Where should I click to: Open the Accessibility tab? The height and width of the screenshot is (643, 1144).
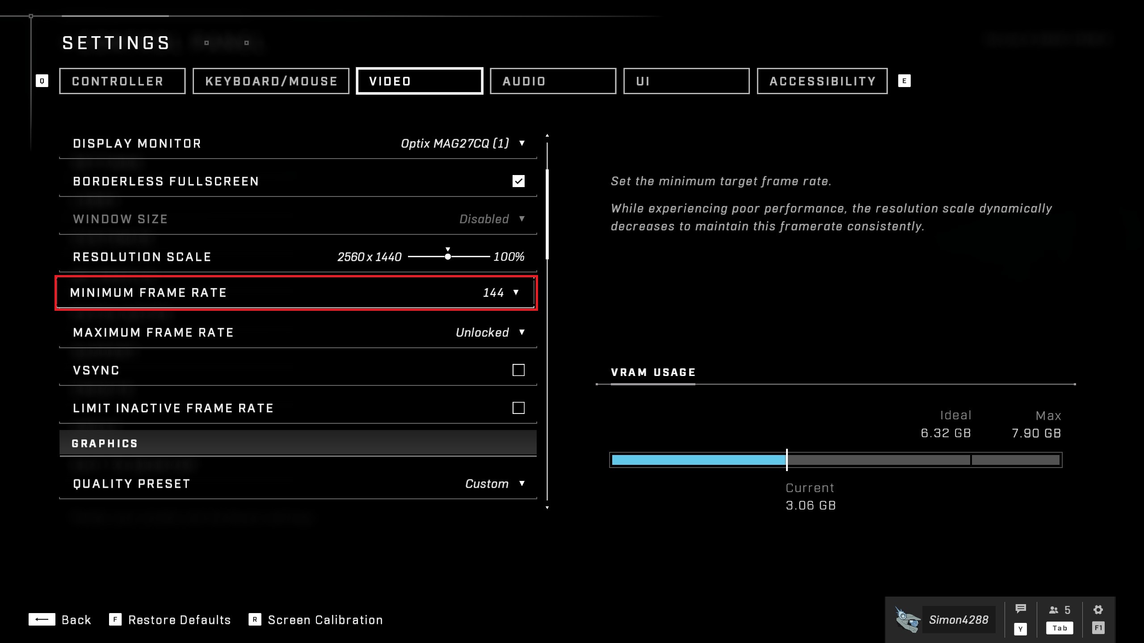click(x=822, y=81)
